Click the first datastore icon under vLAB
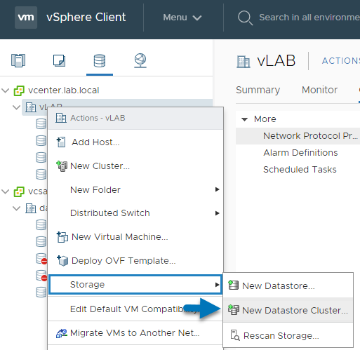The height and width of the screenshot is (350, 360). [41, 123]
